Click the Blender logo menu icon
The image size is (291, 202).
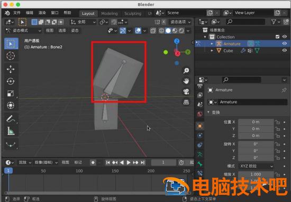pos(7,13)
